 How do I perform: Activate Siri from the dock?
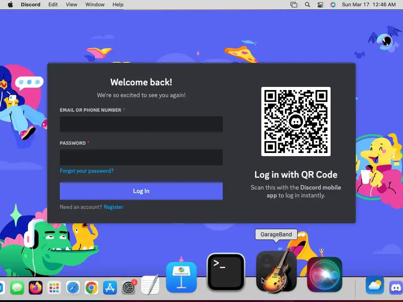pyautogui.click(x=325, y=274)
